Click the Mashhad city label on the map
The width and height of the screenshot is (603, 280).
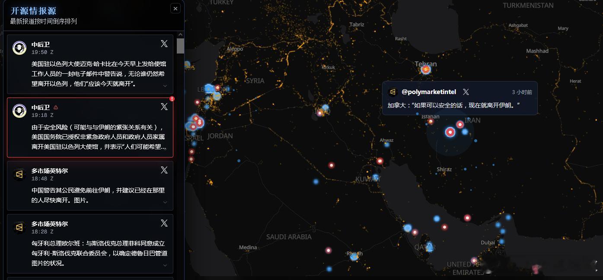click(537, 51)
